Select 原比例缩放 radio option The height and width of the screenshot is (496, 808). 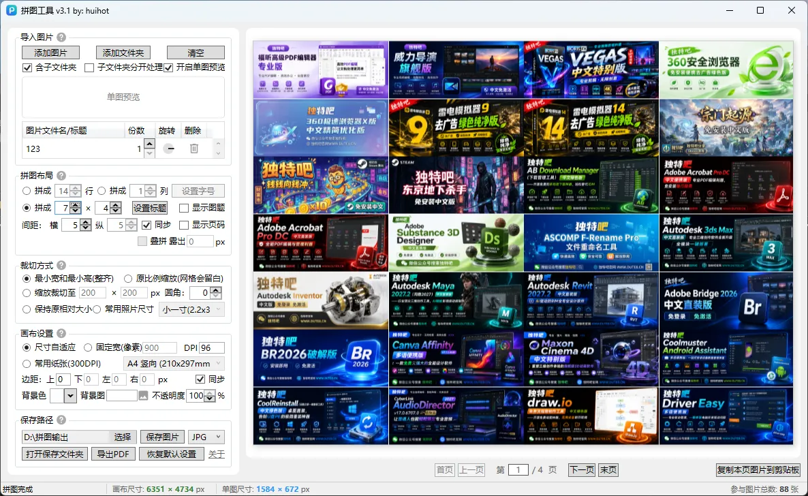pos(128,279)
